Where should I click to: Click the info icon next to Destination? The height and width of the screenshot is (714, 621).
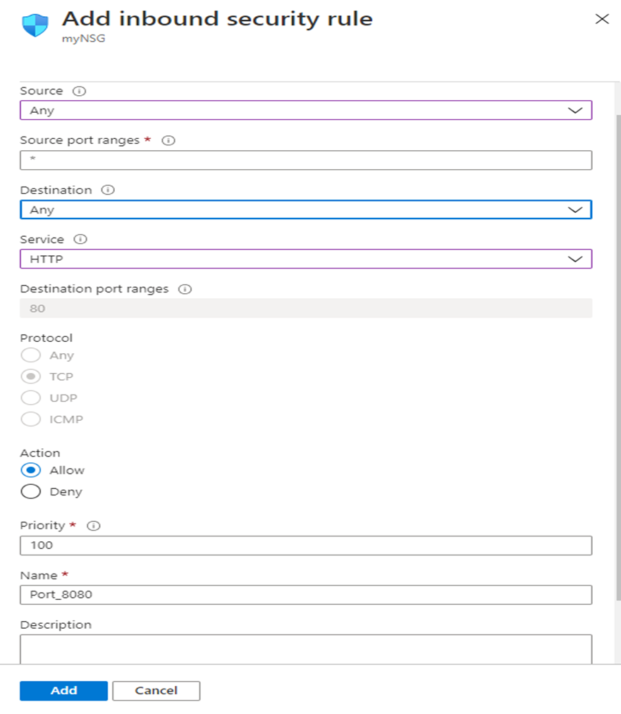(x=108, y=190)
